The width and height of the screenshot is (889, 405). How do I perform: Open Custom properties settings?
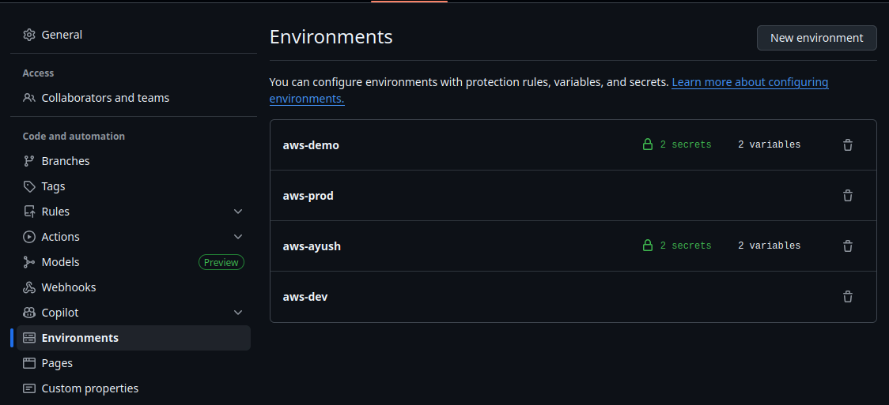(89, 388)
